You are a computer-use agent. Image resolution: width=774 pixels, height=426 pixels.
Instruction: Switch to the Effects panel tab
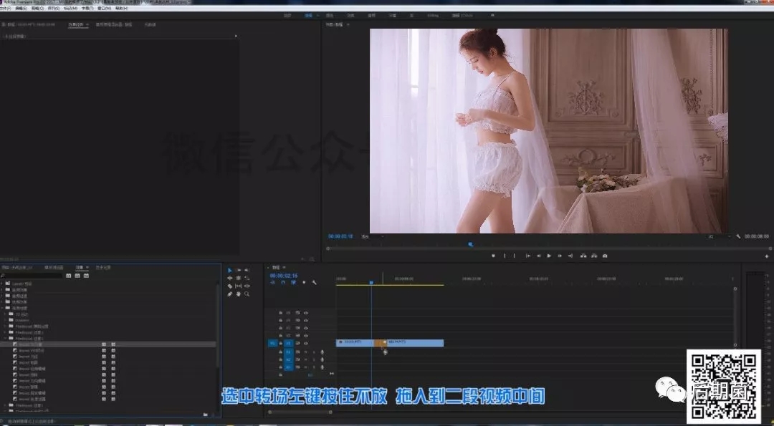click(x=81, y=268)
